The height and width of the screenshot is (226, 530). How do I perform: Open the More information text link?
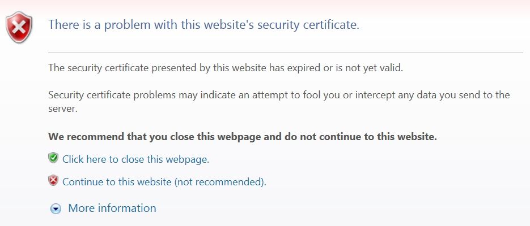click(x=112, y=208)
